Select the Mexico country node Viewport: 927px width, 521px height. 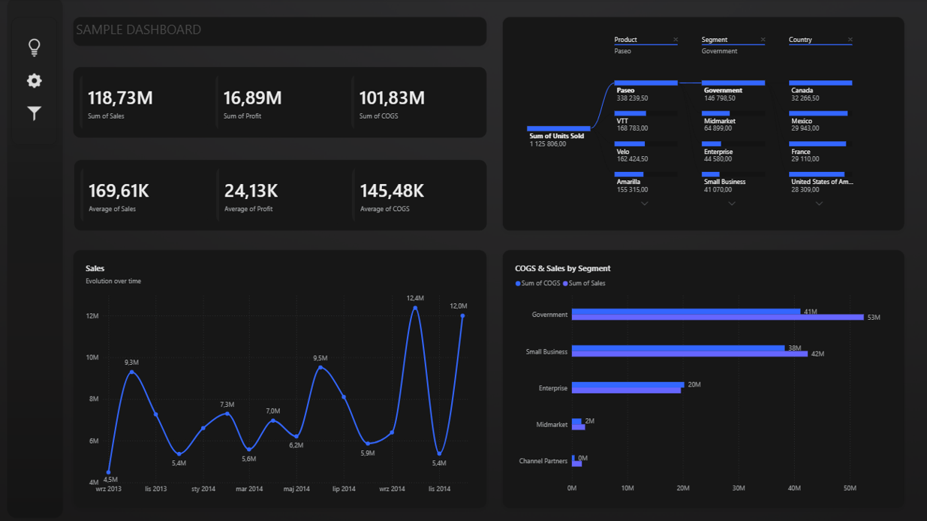click(821, 122)
